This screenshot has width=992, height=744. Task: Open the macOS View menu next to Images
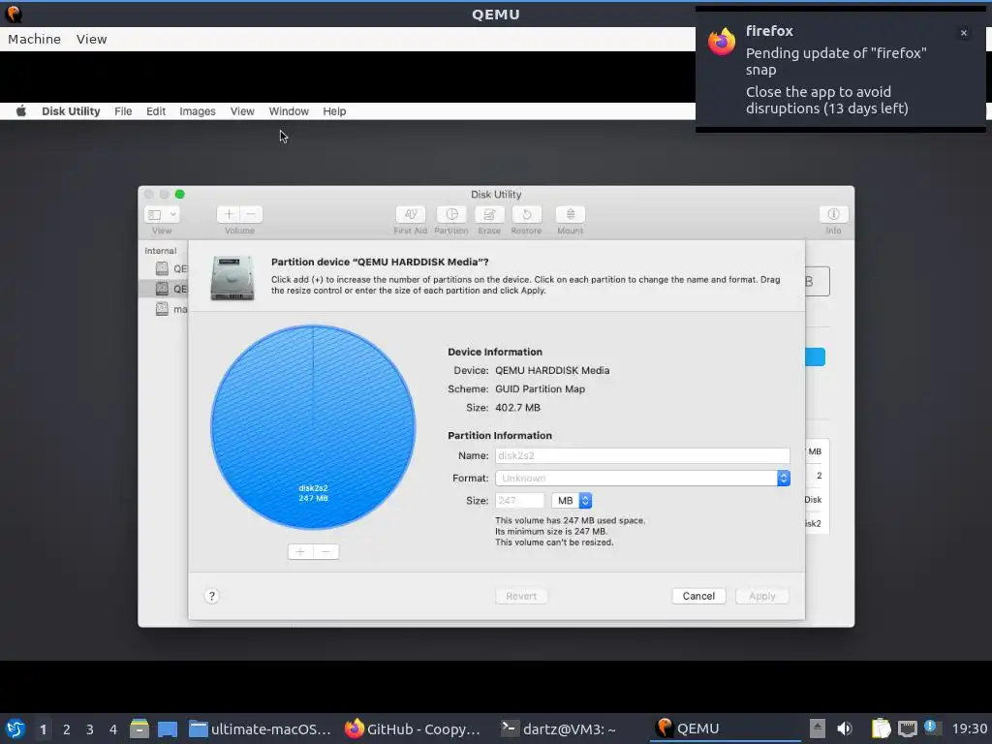tap(242, 111)
